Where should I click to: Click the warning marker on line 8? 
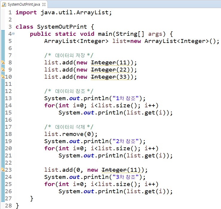point(3,62)
